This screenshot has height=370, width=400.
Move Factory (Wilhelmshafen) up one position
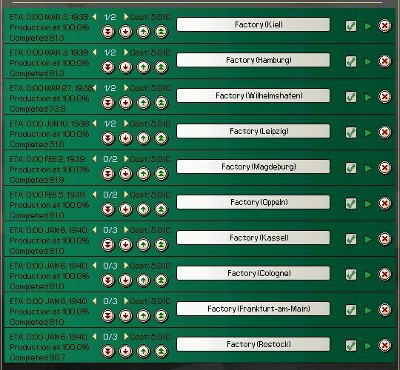click(144, 103)
